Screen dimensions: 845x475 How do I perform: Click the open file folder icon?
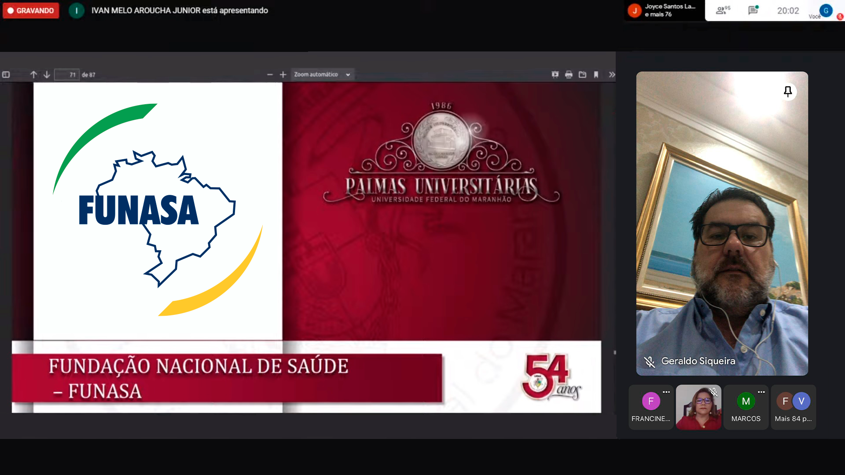pos(582,75)
